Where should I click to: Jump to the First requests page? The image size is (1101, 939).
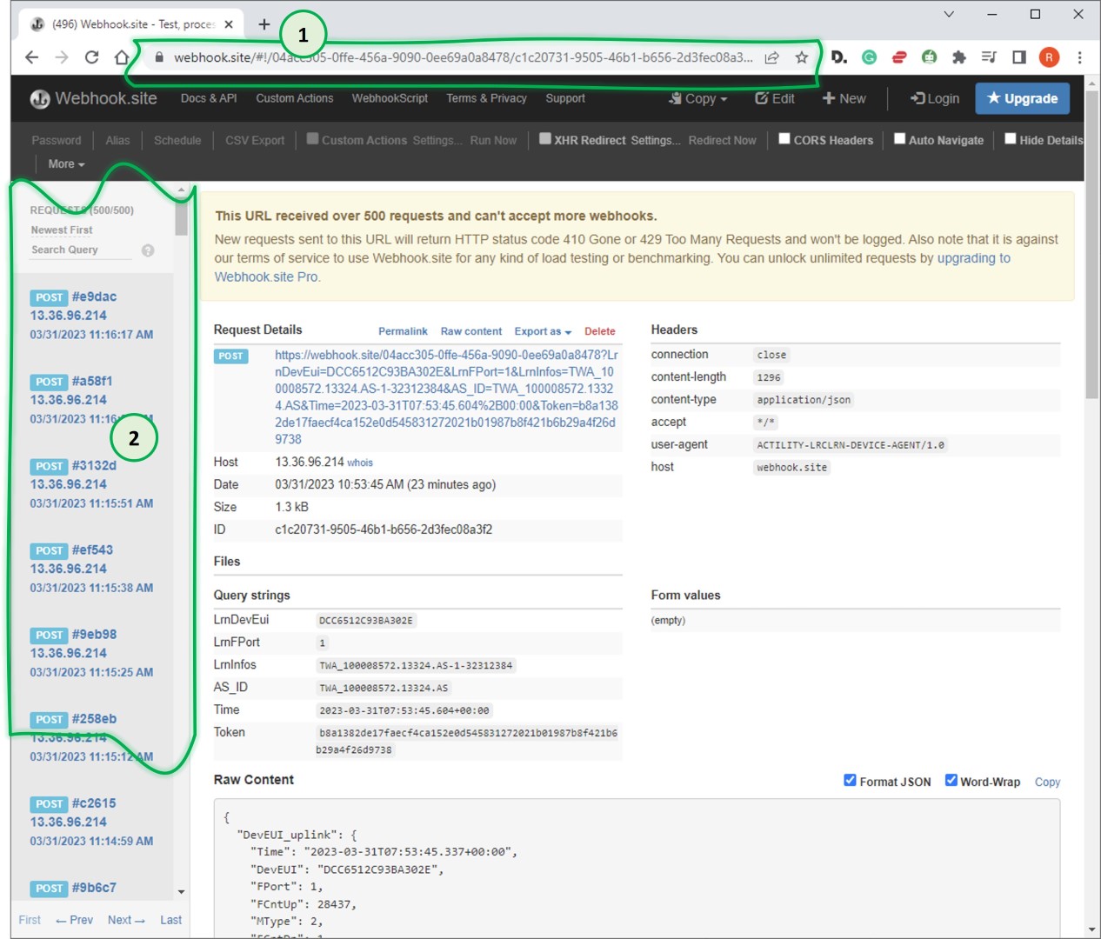click(x=30, y=920)
